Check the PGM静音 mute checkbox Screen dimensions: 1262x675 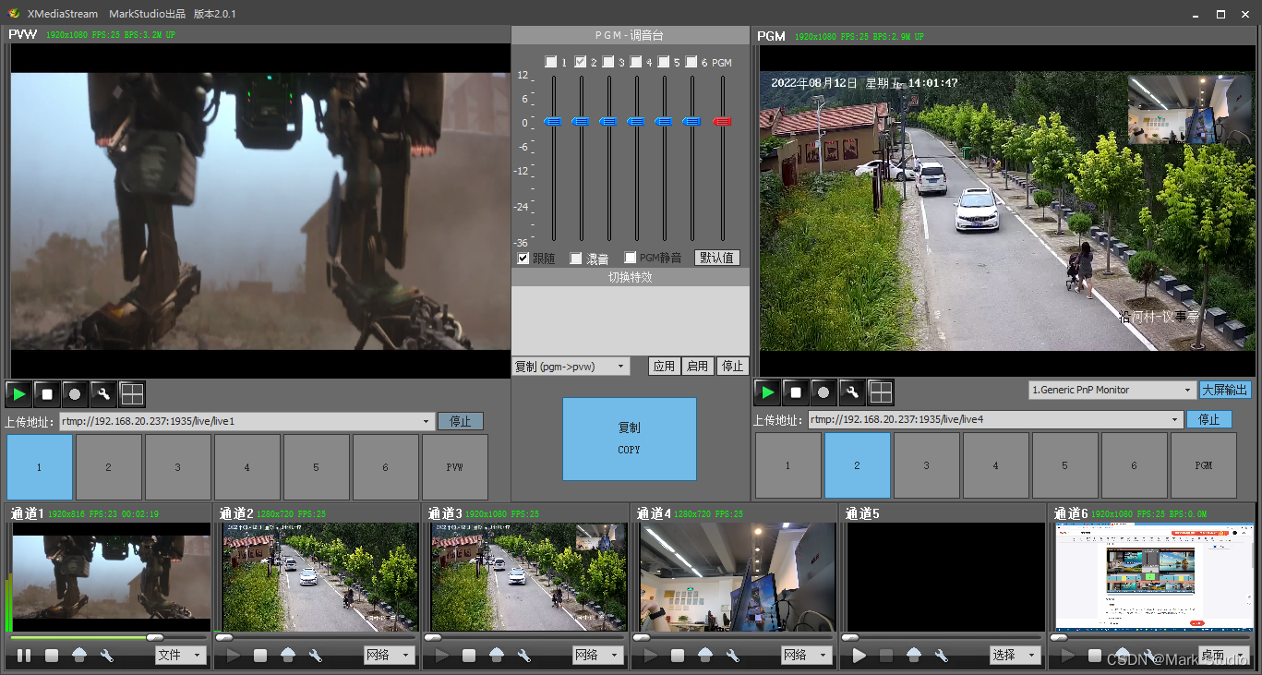[631, 259]
